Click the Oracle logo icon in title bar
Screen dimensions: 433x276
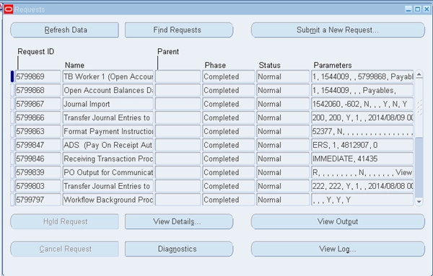(x=9, y=9)
